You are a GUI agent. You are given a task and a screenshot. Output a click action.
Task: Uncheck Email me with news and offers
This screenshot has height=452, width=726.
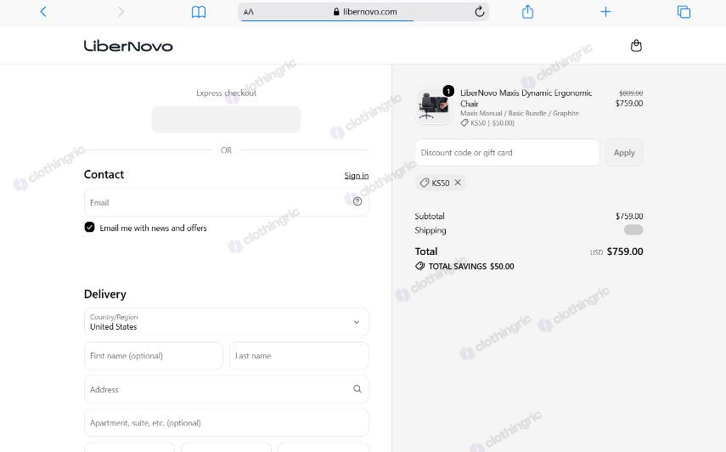(89, 228)
